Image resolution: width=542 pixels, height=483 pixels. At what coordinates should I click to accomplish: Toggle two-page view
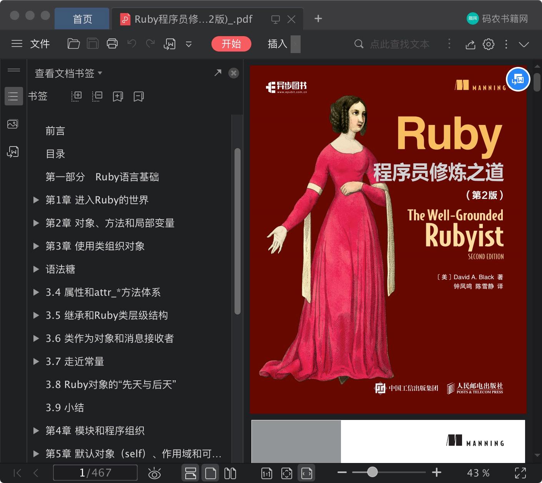(230, 473)
